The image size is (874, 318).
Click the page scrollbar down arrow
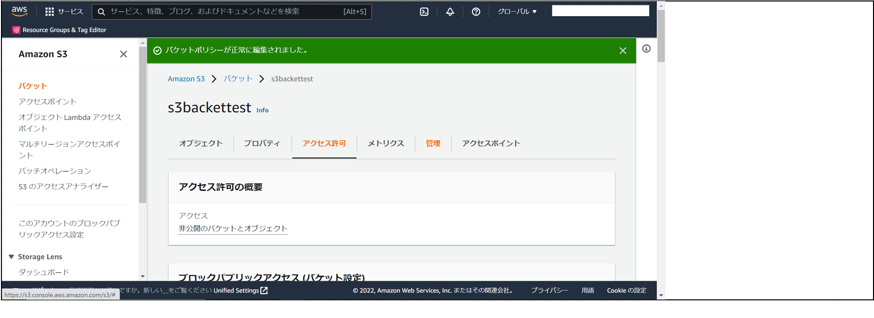(661, 295)
